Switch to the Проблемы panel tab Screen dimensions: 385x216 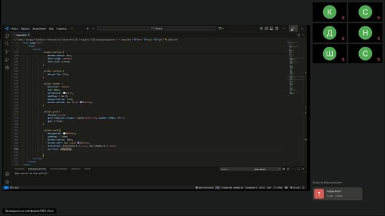(x=19, y=169)
